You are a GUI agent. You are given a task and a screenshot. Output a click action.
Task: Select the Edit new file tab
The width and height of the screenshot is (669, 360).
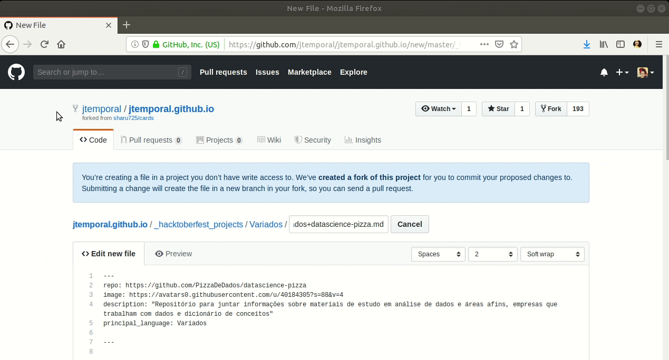(x=109, y=254)
